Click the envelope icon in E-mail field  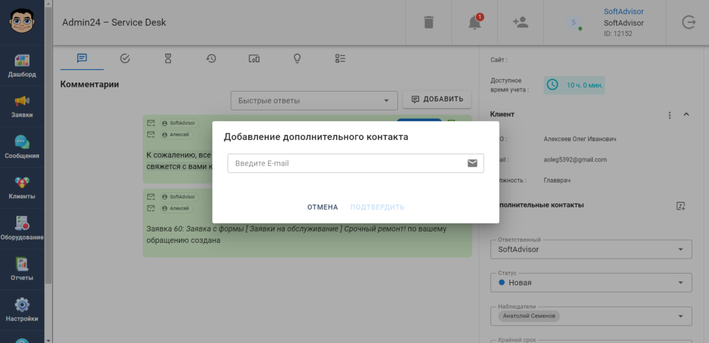[473, 163]
